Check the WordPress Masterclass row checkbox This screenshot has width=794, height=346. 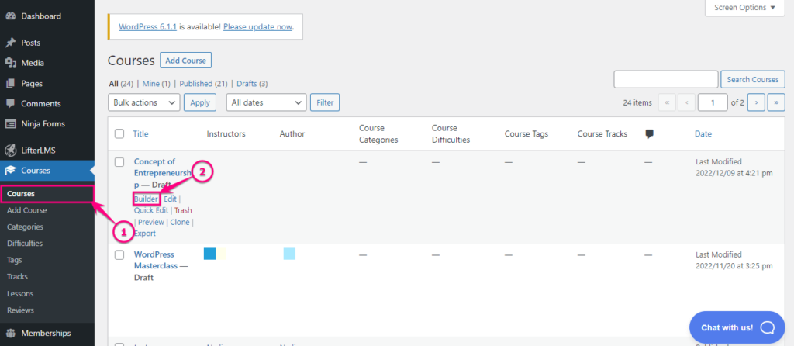119,254
